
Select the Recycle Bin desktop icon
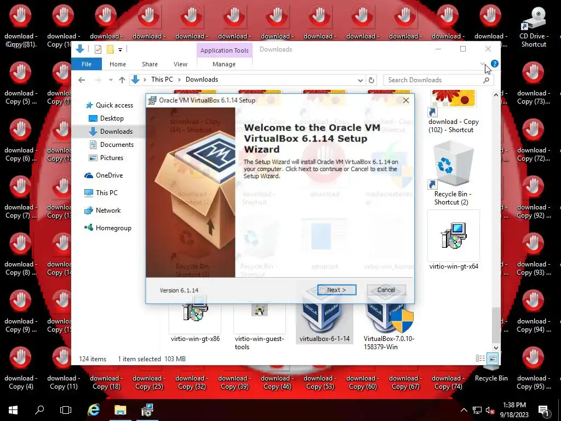click(x=491, y=372)
